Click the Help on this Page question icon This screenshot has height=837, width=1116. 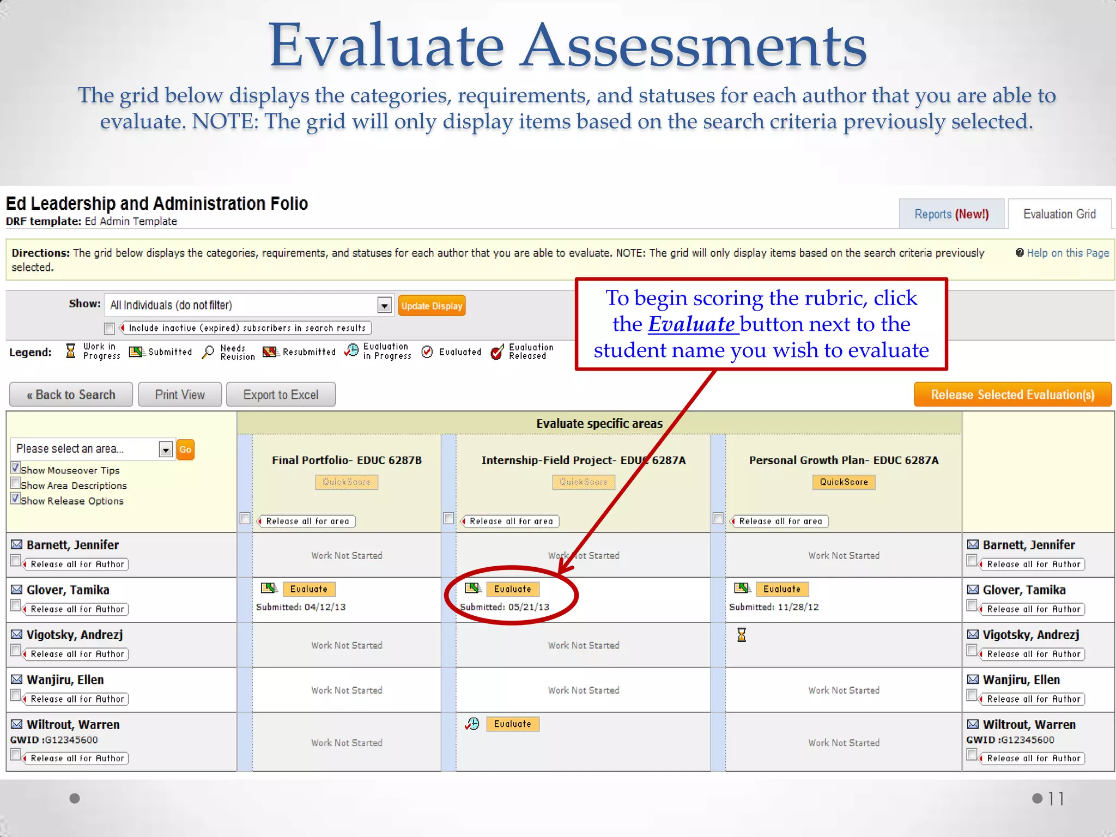pos(1020,252)
